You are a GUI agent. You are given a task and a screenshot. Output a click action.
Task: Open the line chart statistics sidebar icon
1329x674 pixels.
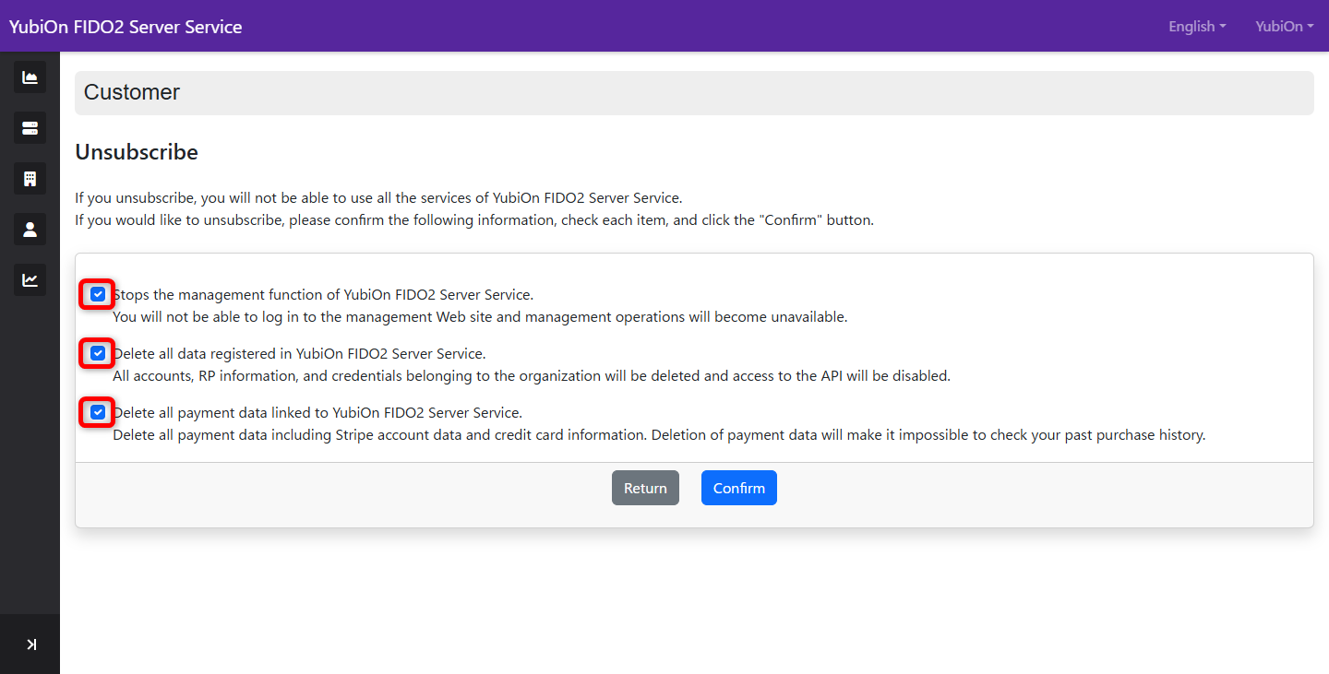tap(30, 280)
